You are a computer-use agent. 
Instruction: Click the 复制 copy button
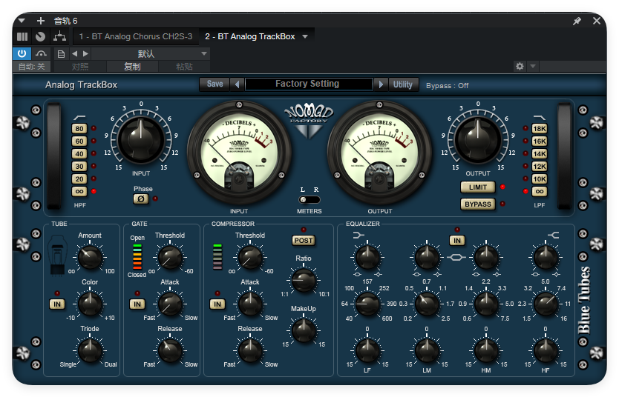[132, 67]
